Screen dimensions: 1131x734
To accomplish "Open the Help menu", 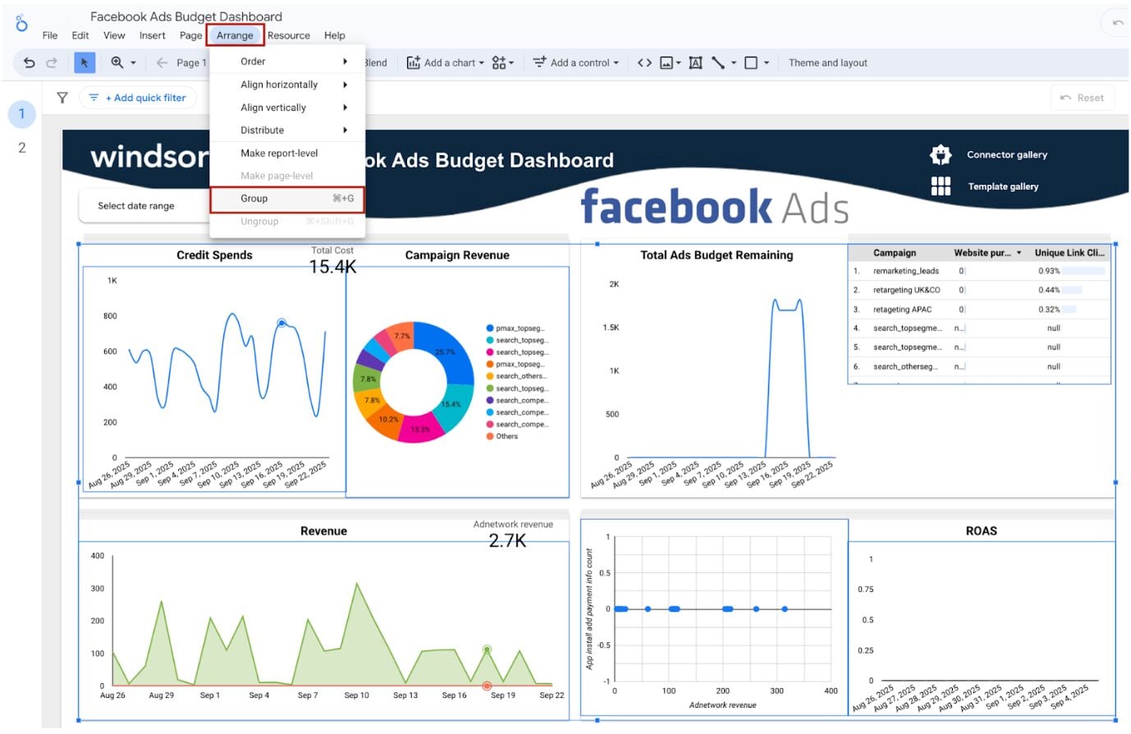I will (x=334, y=35).
